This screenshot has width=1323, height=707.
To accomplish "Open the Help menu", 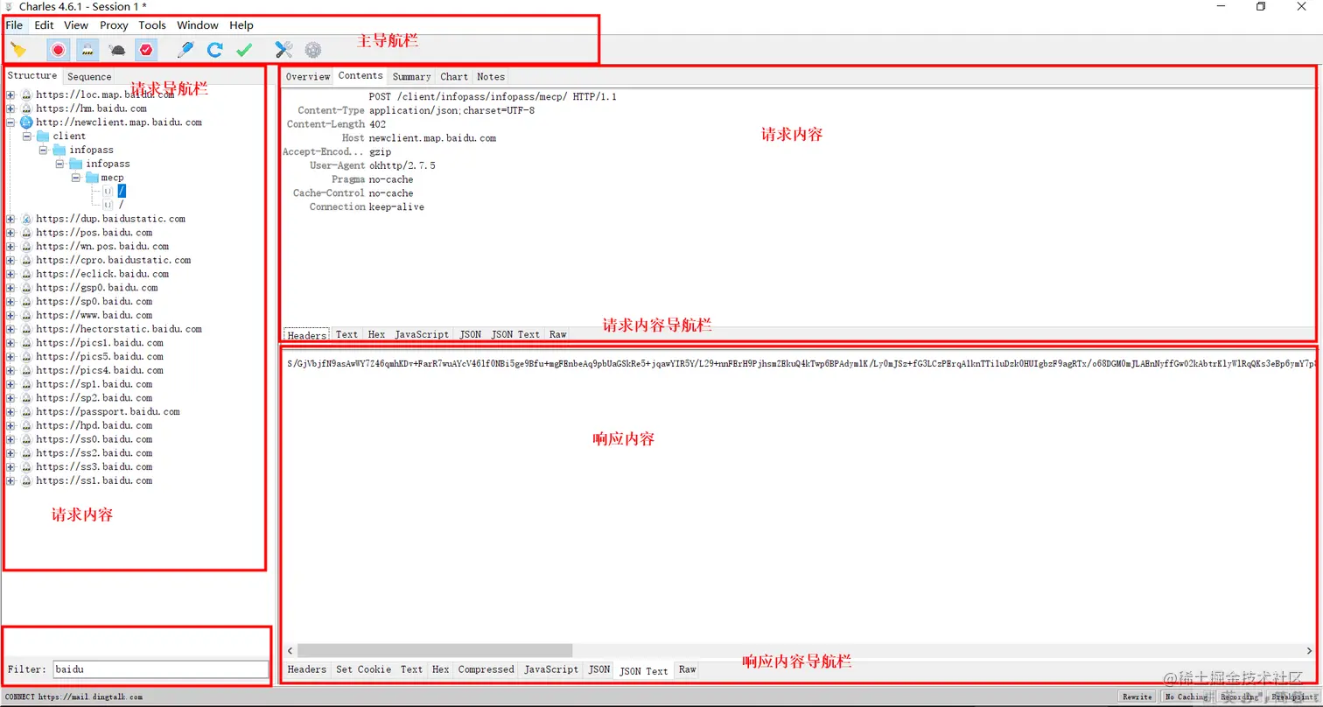I will coord(241,25).
